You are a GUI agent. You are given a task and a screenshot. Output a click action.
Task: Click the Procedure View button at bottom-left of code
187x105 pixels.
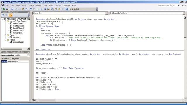pos(32,100)
